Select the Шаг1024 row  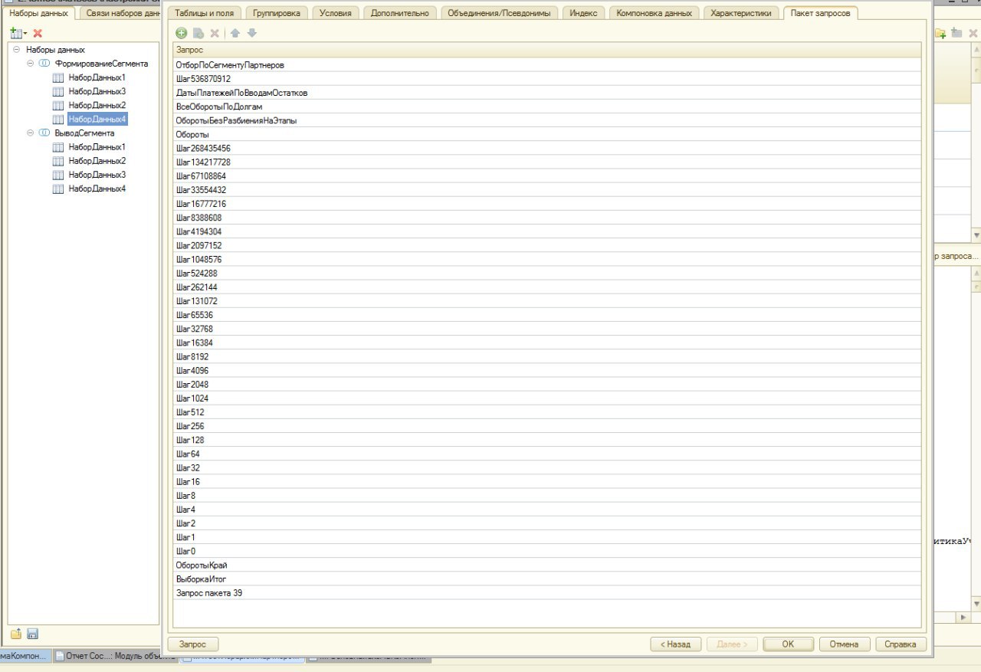point(547,398)
